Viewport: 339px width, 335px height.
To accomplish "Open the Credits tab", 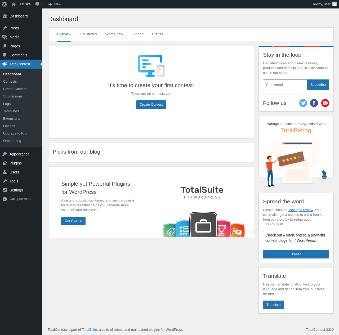I will click(x=157, y=34).
